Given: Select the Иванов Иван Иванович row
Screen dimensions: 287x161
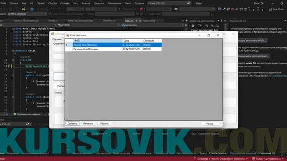Looking at the screenshot, I should (x=113, y=45).
